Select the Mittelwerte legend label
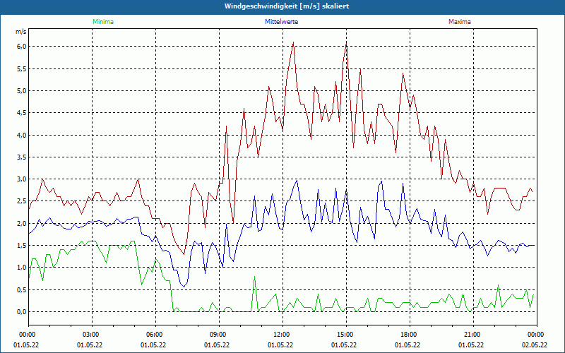 coord(282,22)
